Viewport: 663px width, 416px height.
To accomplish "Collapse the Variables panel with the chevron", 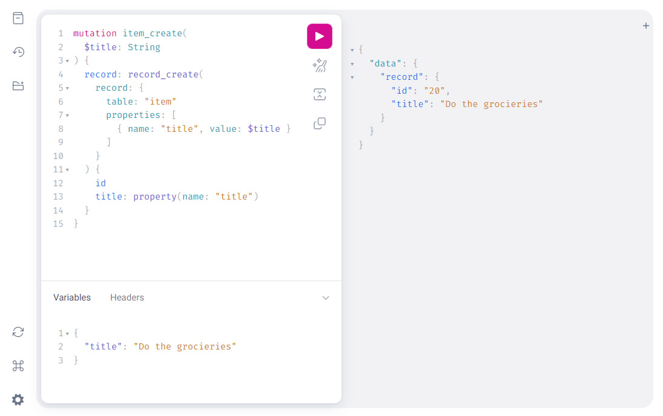I will [326, 297].
